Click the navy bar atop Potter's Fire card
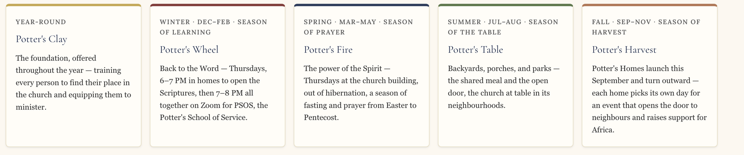The height and width of the screenshot is (155, 744). click(x=362, y=5)
